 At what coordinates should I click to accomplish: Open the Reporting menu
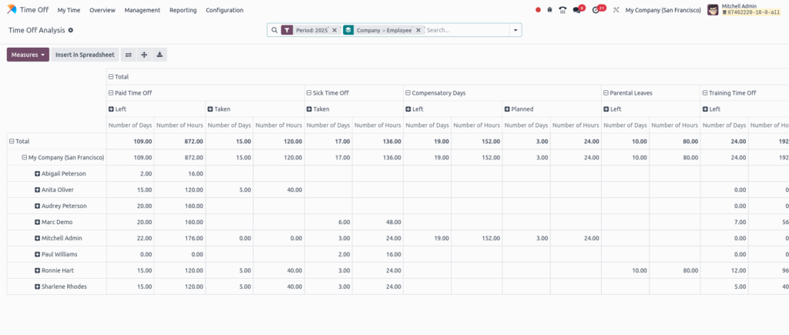pos(183,10)
